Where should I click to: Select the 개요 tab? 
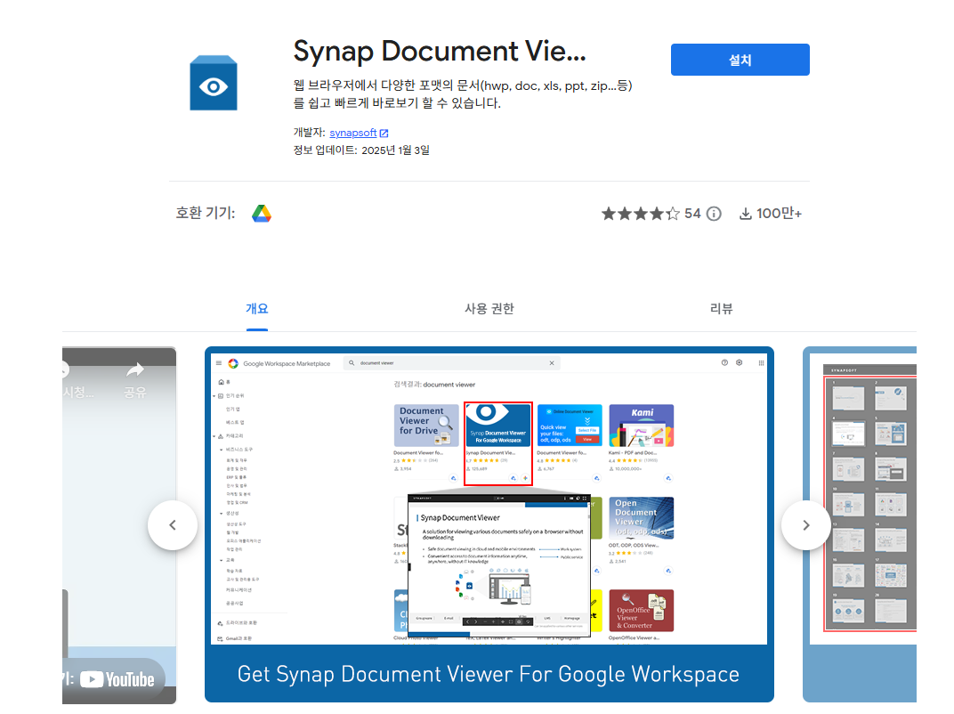[257, 308]
